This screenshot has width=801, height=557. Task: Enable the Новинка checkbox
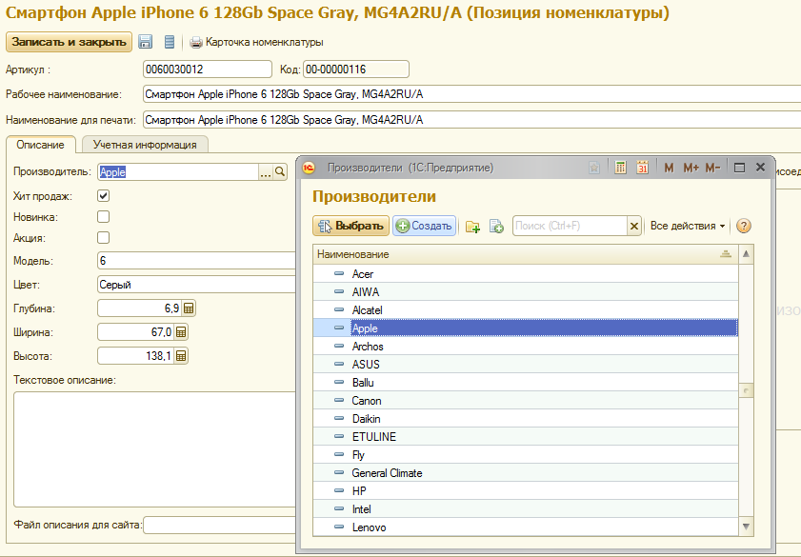(x=104, y=216)
